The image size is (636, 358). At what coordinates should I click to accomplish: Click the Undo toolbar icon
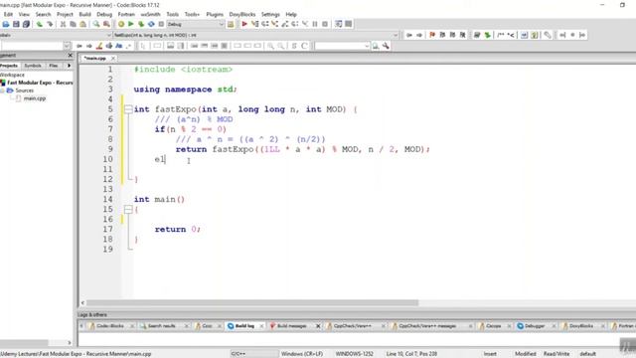click(x=40, y=24)
